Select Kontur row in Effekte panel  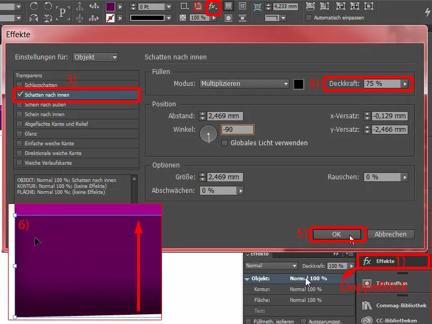point(299,289)
